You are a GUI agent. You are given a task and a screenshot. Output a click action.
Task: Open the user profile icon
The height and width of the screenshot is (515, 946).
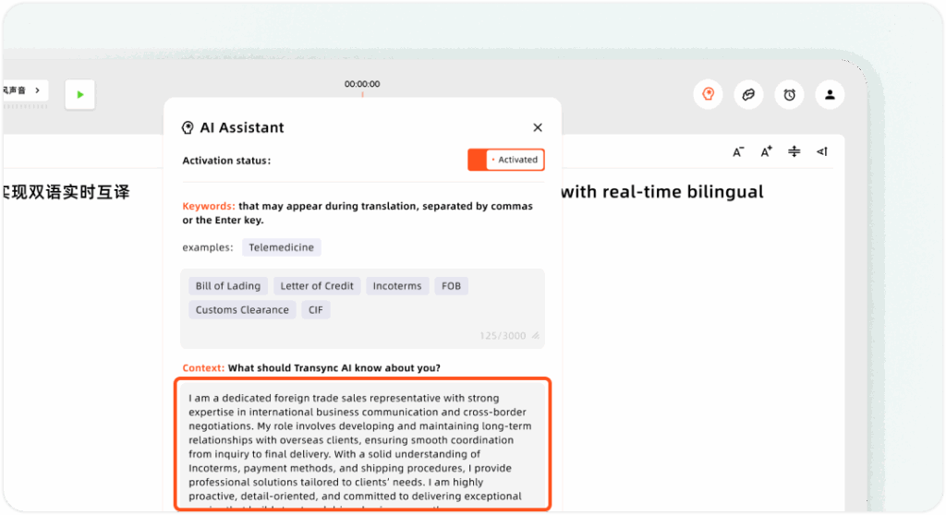pos(830,94)
